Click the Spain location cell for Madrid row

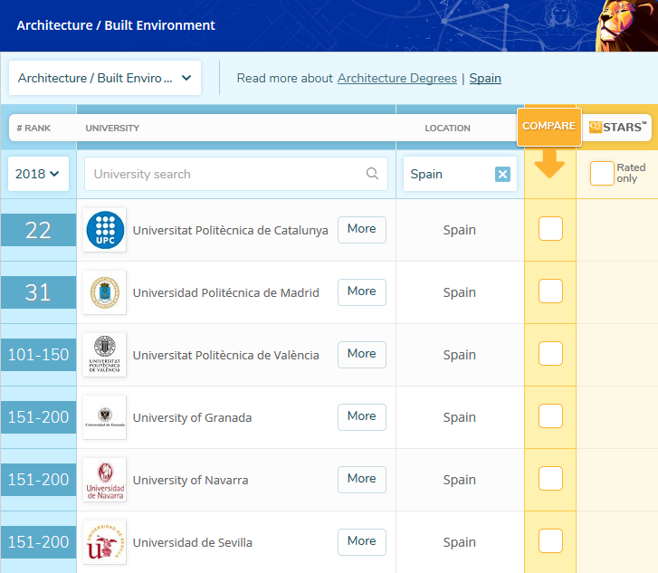pos(460,292)
